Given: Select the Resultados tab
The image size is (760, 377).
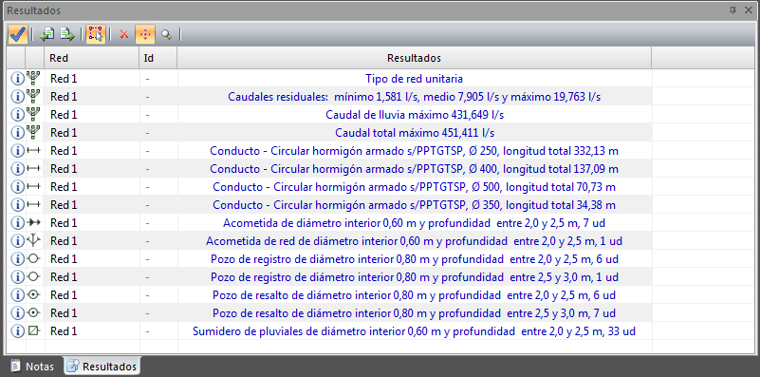Looking at the screenshot, I should point(102,367).
